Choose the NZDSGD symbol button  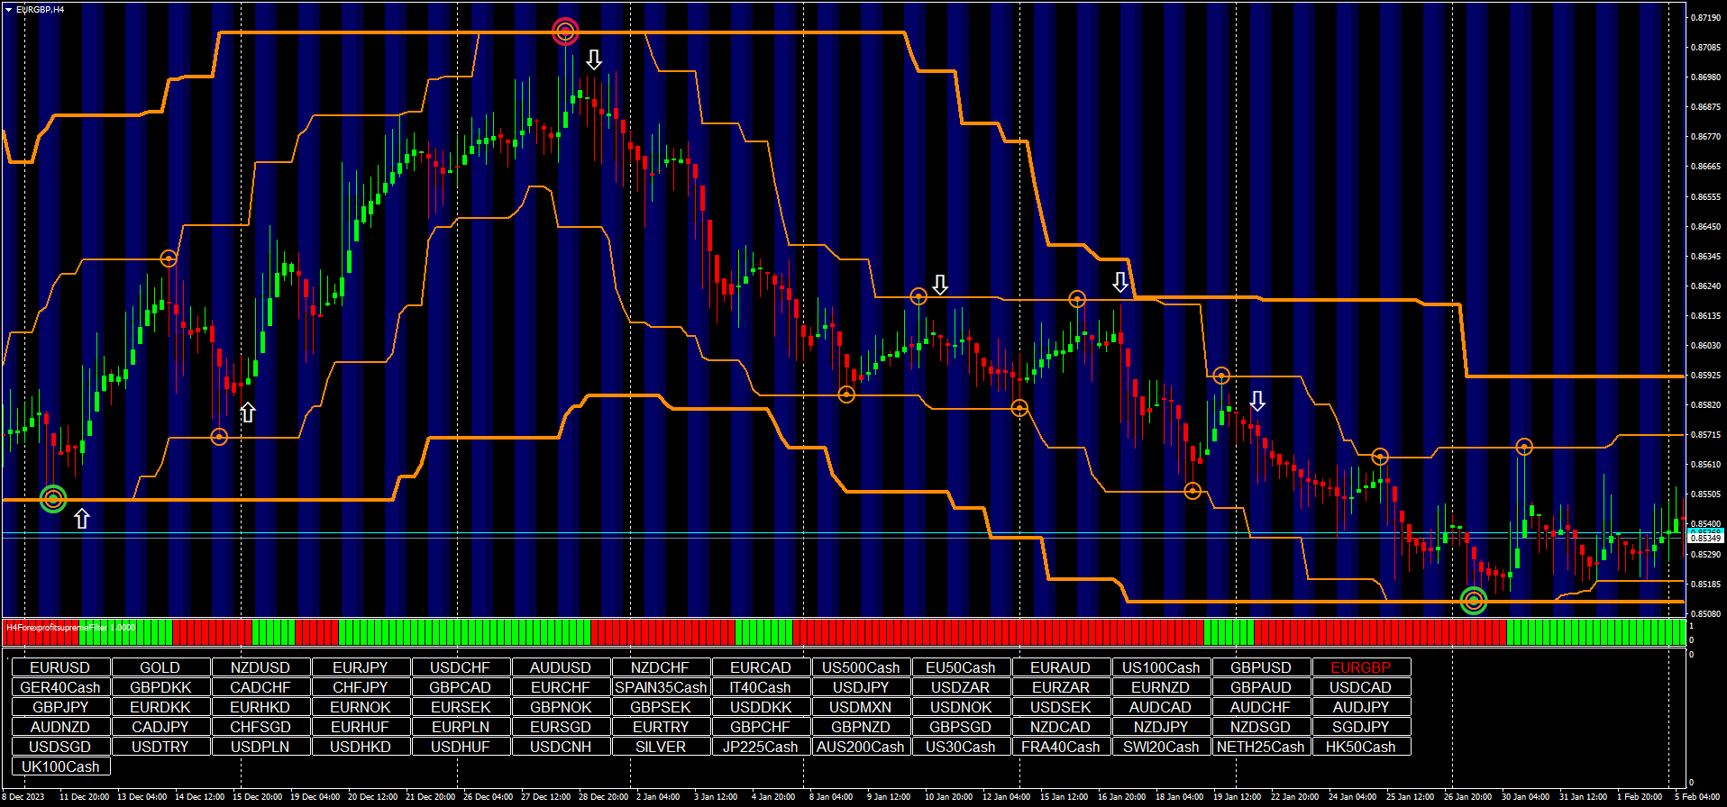coord(1260,727)
